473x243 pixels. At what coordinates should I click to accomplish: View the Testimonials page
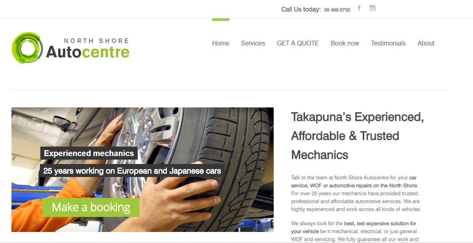click(x=388, y=43)
